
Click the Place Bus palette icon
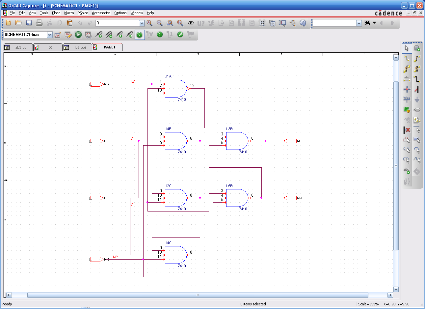pos(417,79)
